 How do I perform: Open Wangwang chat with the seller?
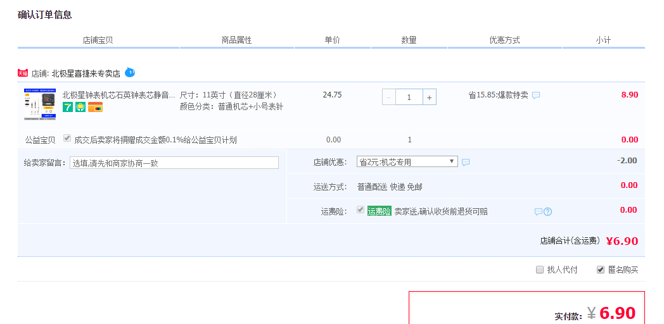pyautogui.click(x=130, y=72)
